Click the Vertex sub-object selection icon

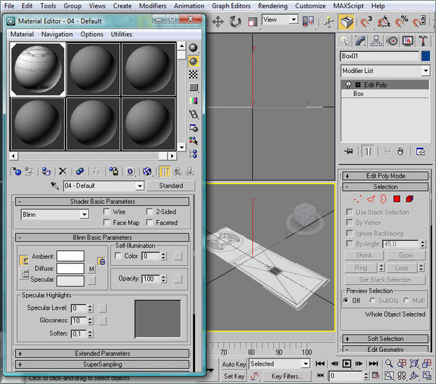[x=356, y=199]
